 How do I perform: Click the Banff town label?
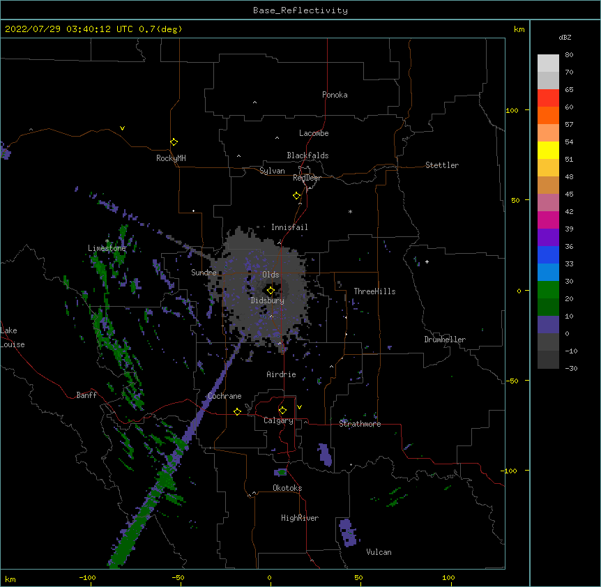coord(86,395)
